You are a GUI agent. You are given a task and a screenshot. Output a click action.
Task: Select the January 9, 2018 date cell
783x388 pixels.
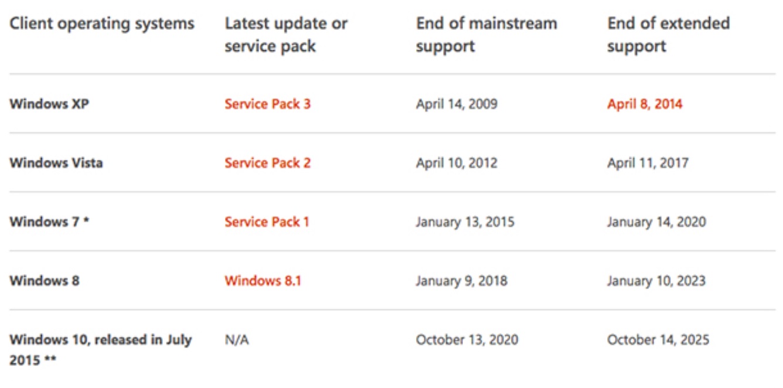[462, 281]
